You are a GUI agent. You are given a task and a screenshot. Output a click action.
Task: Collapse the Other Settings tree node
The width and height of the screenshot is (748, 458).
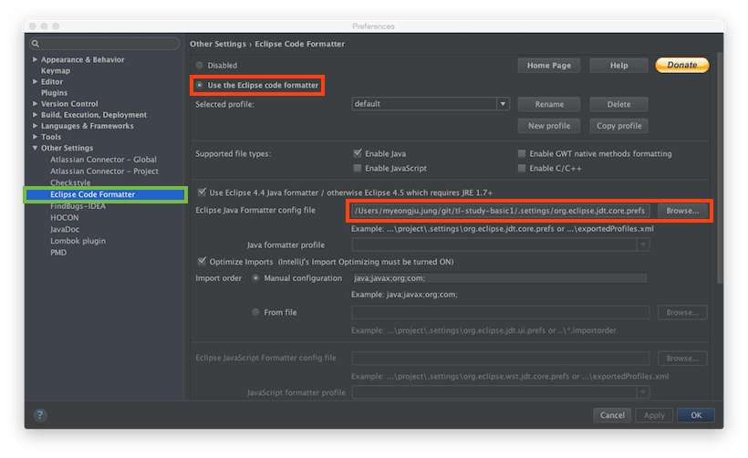pos(35,148)
